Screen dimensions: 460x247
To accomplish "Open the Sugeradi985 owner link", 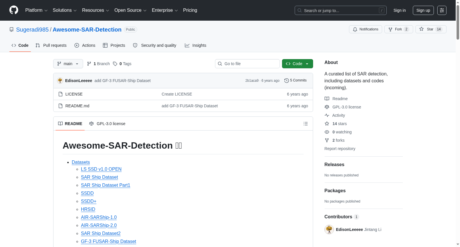I will (x=32, y=30).
